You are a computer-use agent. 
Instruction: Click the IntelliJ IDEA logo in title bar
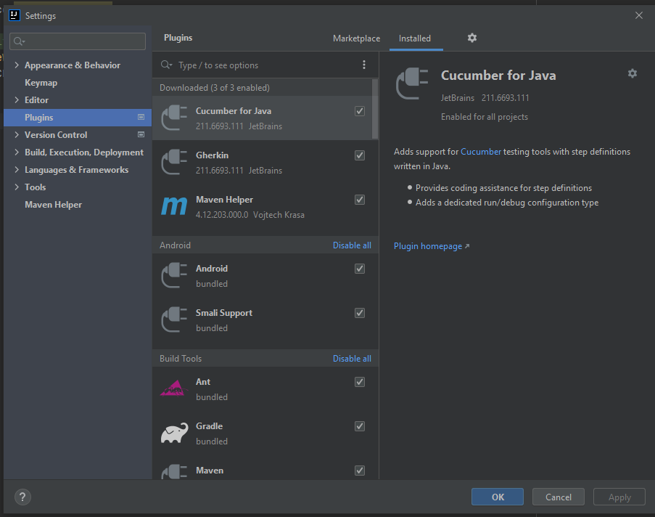click(x=15, y=15)
